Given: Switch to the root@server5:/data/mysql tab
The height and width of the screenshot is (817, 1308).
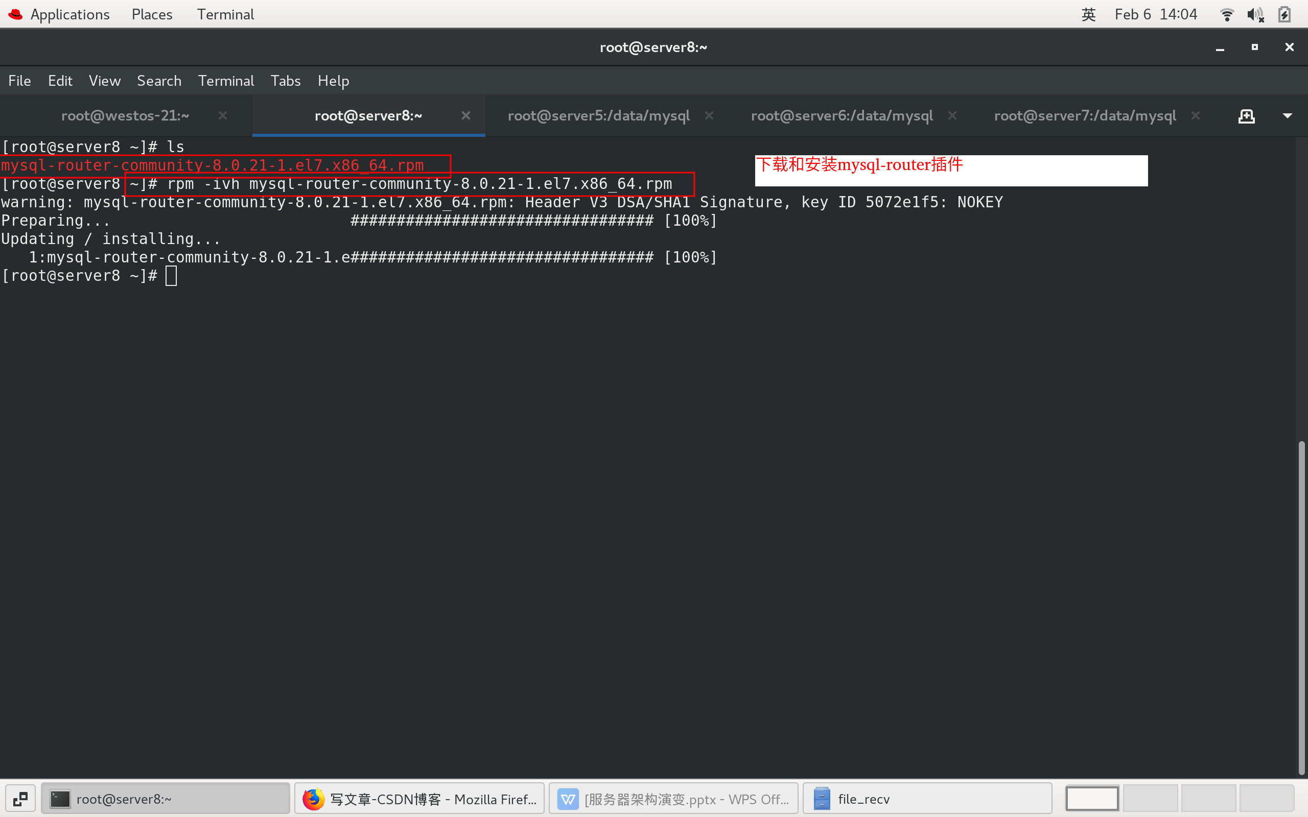Looking at the screenshot, I should pos(598,115).
